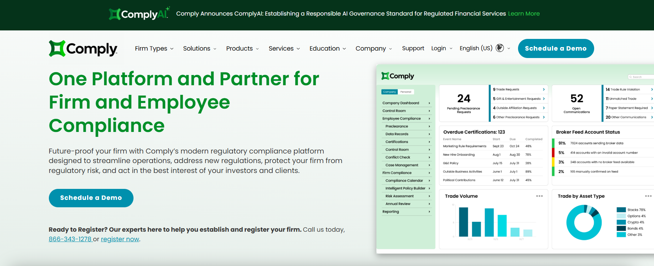Expand the Firm Types dropdown
Screen dimensions: 654x266
tap(154, 48)
